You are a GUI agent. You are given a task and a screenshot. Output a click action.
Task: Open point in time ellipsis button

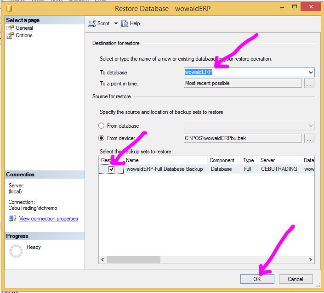coord(310,84)
